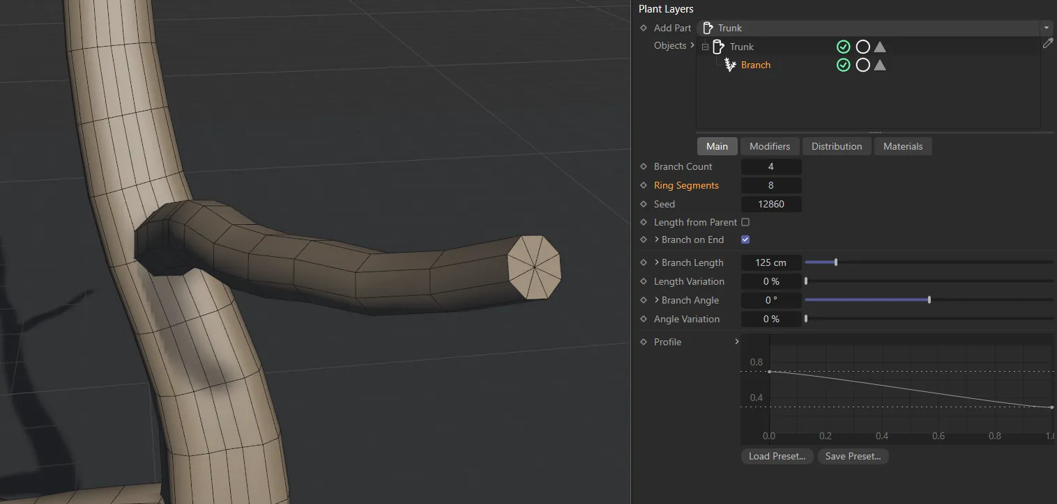Click the Branch Angle slider track
Screen dimensions: 1057x504
[x=990, y=300]
